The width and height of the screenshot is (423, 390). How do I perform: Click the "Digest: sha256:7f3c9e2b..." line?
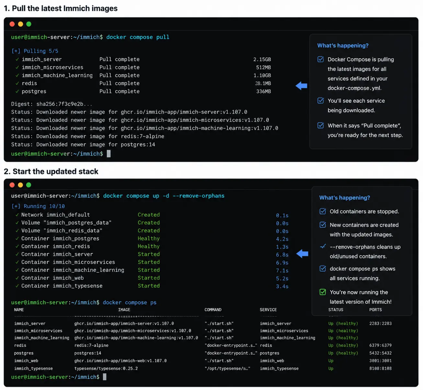pyautogui.click(x=52, y=104)
